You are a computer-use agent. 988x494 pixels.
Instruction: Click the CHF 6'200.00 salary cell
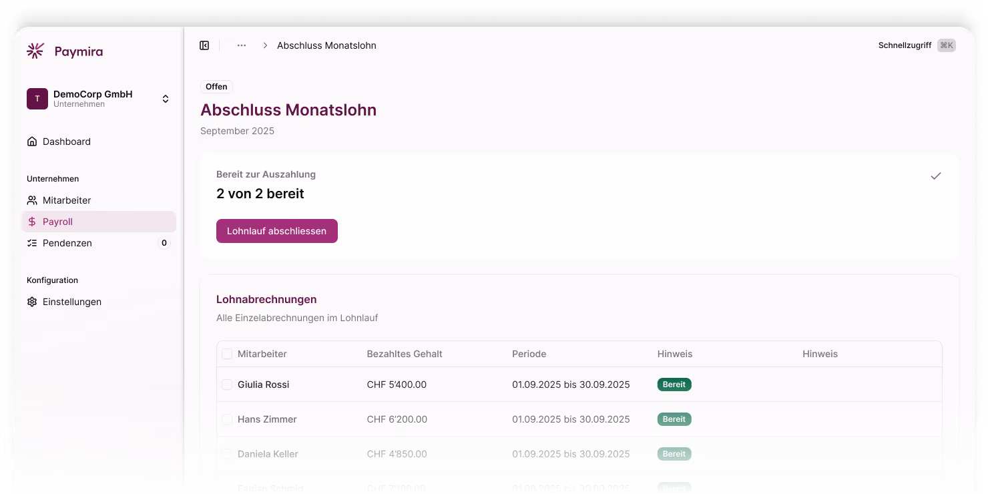pyautogui.click(x=397, y=419)
